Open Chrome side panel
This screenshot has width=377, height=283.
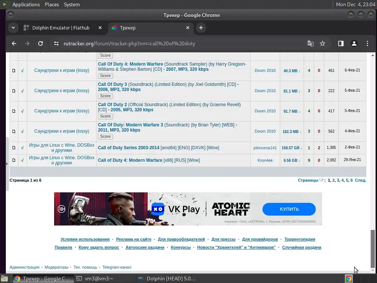(341, 43)
